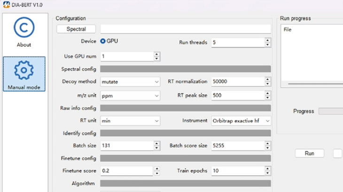Decrease the Train epochs value
The image size is (343, 192).
(x=268, y=173)
